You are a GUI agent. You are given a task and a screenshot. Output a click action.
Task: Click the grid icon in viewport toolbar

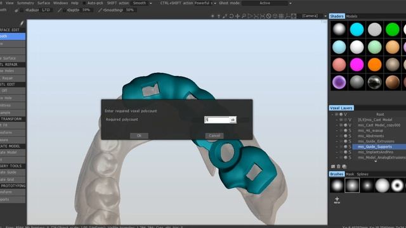[281, 16]
